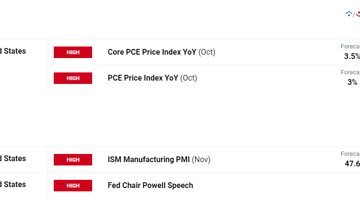Click the blue up-arrow indicator icon
The image size is (360, 200).
(x=349, y=14)
